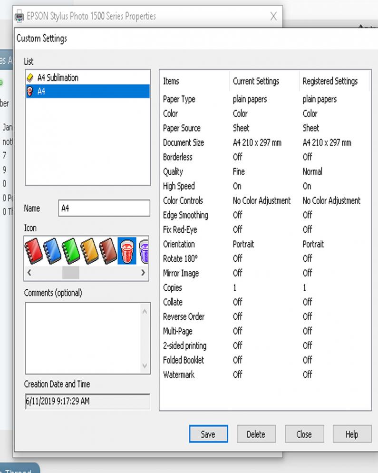
Task: Click registered plain papers value
Action: tap(320, 99)
